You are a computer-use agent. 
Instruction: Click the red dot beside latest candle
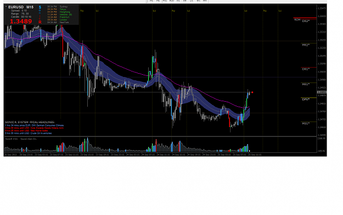tap(252, 92)
